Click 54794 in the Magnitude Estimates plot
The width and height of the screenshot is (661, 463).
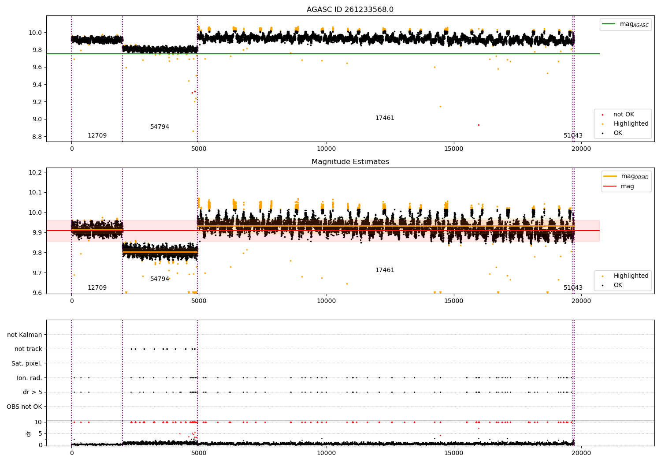point(160,279)
